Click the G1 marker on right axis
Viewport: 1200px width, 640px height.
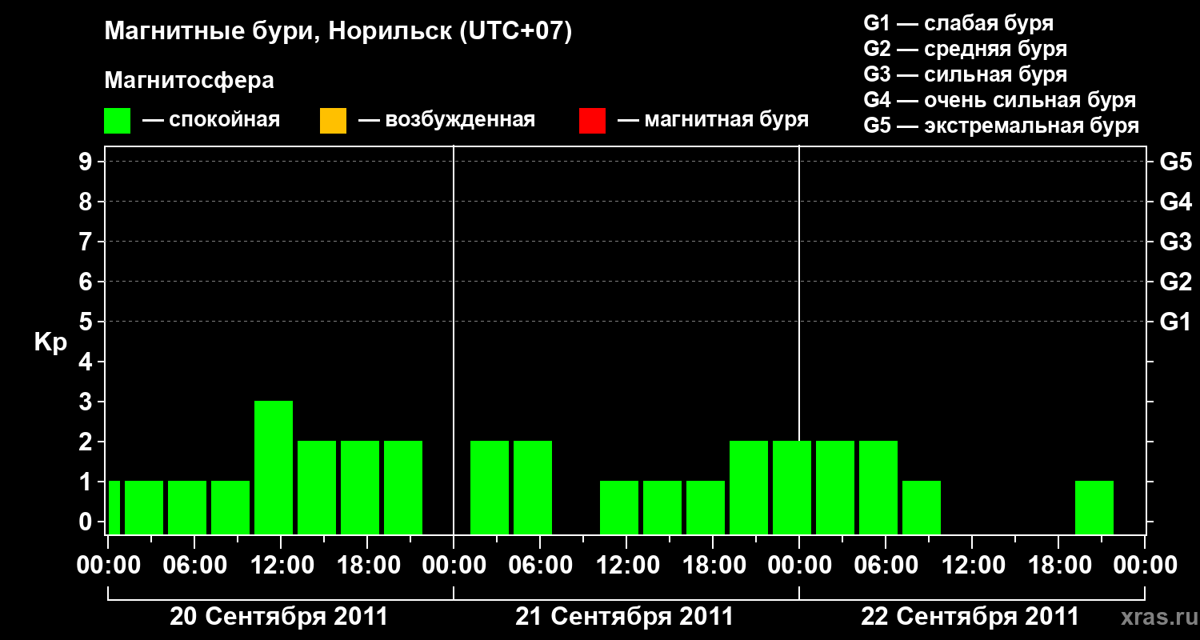point(1175,322)
